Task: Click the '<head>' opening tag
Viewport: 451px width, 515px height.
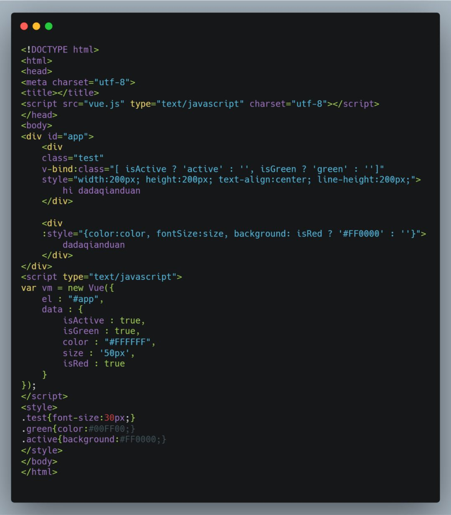Action: pyautogui.click(x=37, y=71)
